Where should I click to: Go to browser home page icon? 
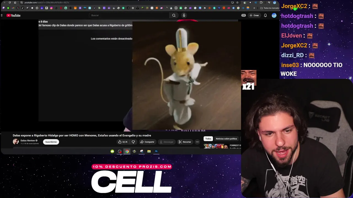(x=15, y=2)
